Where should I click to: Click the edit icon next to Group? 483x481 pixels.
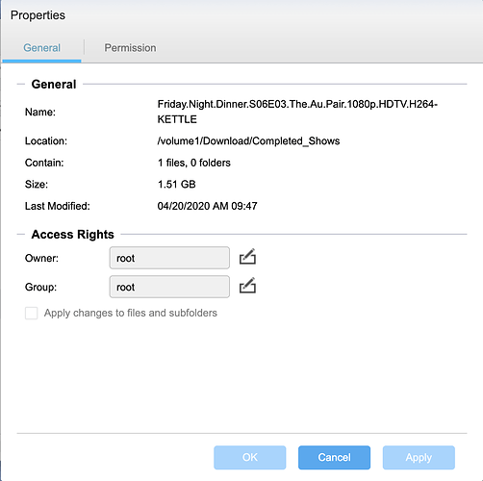(x=247, y=286)
